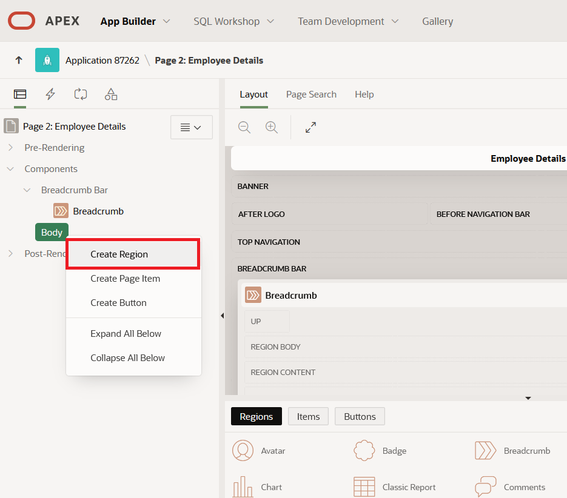This screenshot has width=567, height=498.
Task: Choose Create Page Item from context menu
Action: (x=133, y=278)
